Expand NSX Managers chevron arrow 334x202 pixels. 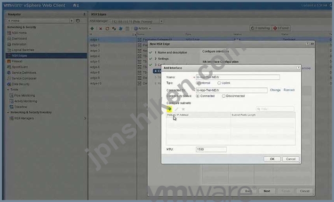pyautogui.click(x=85, y=118)
